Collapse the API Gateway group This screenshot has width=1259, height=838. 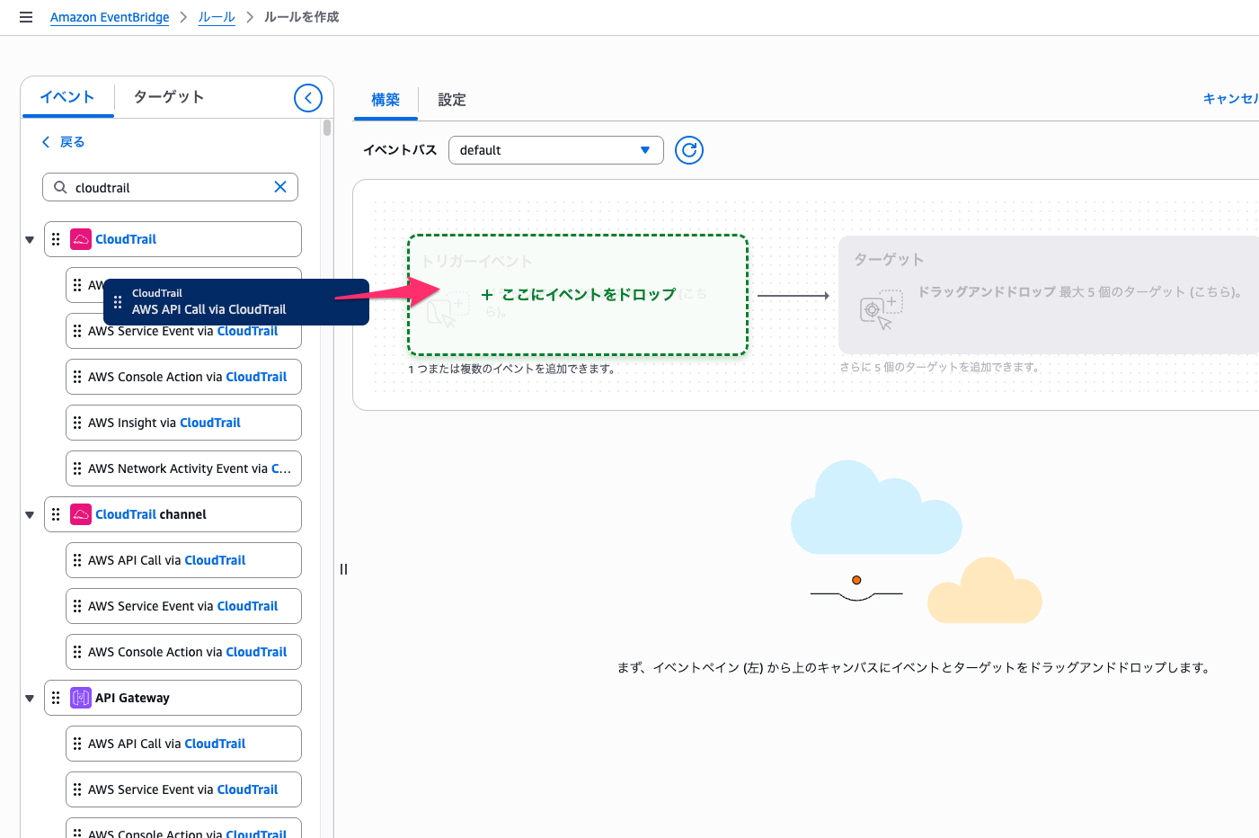point(30,699)
